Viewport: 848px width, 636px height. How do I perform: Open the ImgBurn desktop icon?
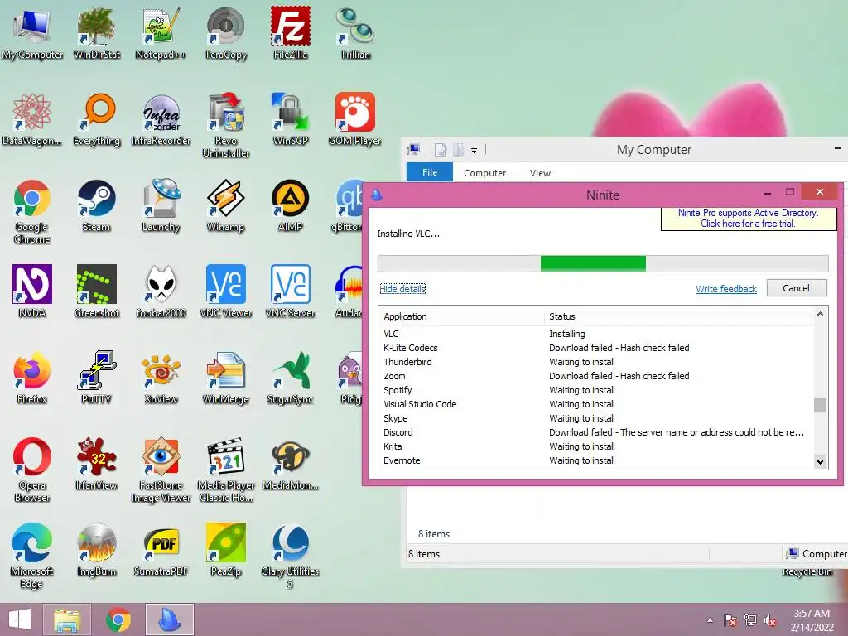pos(96,550)
